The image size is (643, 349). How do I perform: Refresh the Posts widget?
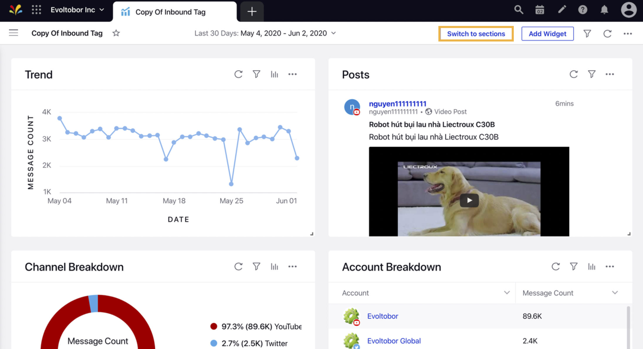[x=573, y=74]
